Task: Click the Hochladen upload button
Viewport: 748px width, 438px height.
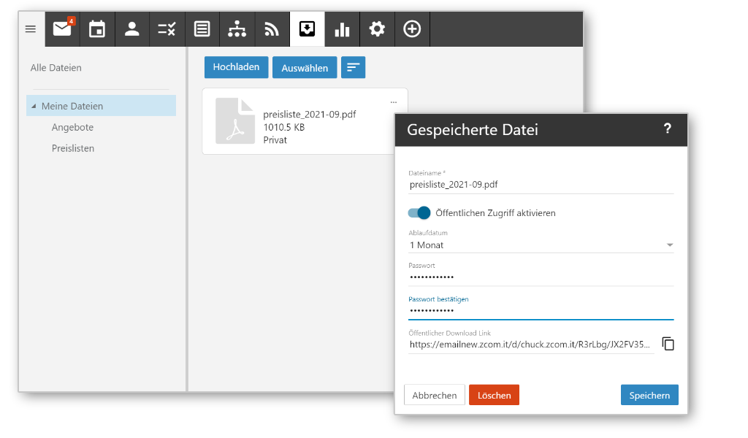Action: click(x=236, y=67)
